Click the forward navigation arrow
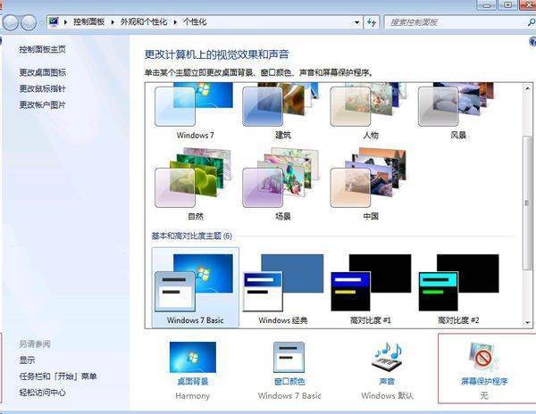 coord(29,23)
